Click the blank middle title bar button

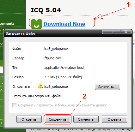[117, 32]
